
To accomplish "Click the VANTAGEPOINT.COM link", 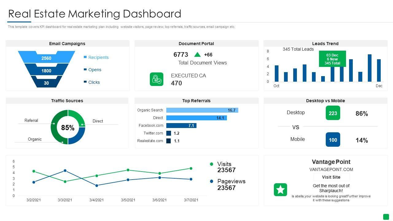I will 331,169.
